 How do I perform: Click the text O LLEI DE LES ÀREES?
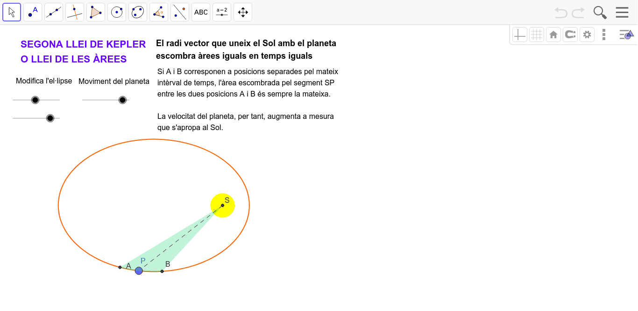[74, 59]
